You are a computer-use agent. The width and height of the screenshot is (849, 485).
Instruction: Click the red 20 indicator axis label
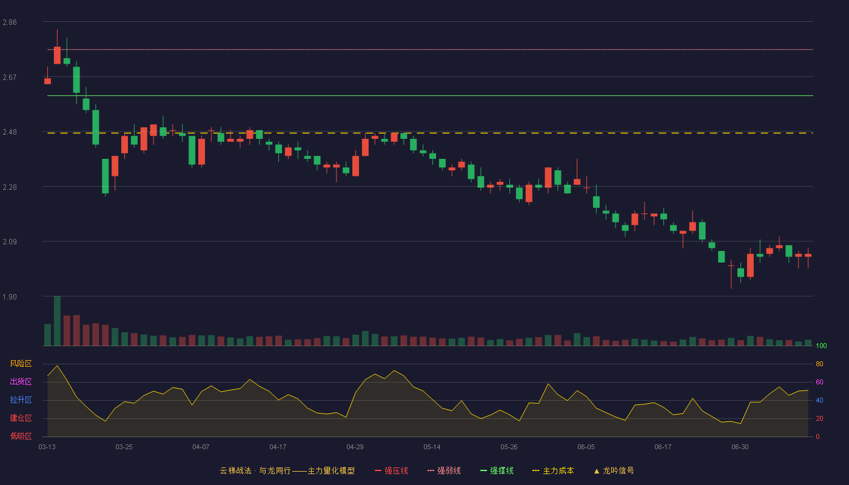click(x=819, y=419)
